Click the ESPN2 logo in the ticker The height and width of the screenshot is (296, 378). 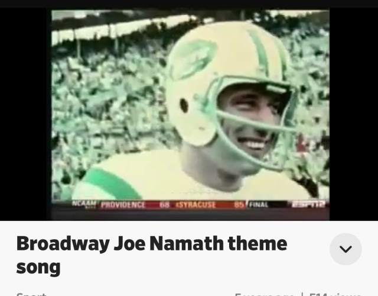point(308,204)
